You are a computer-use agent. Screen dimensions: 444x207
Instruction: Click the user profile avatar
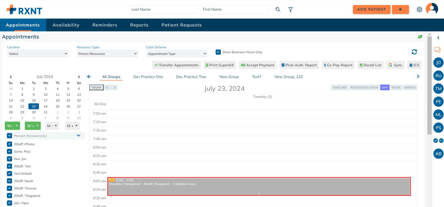pos(432,9)
